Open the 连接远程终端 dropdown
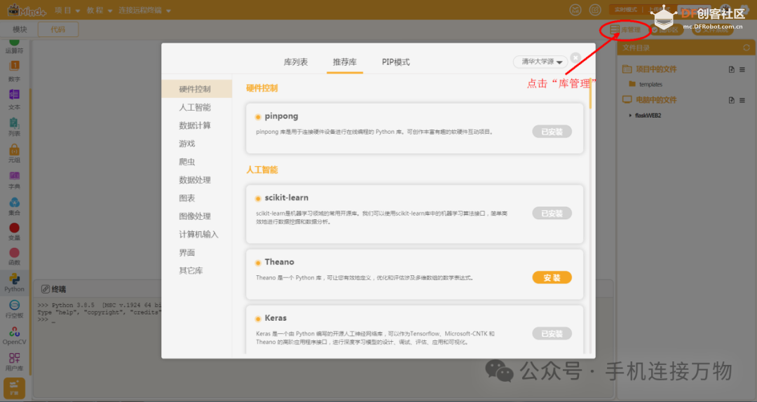 pos(144,10)
